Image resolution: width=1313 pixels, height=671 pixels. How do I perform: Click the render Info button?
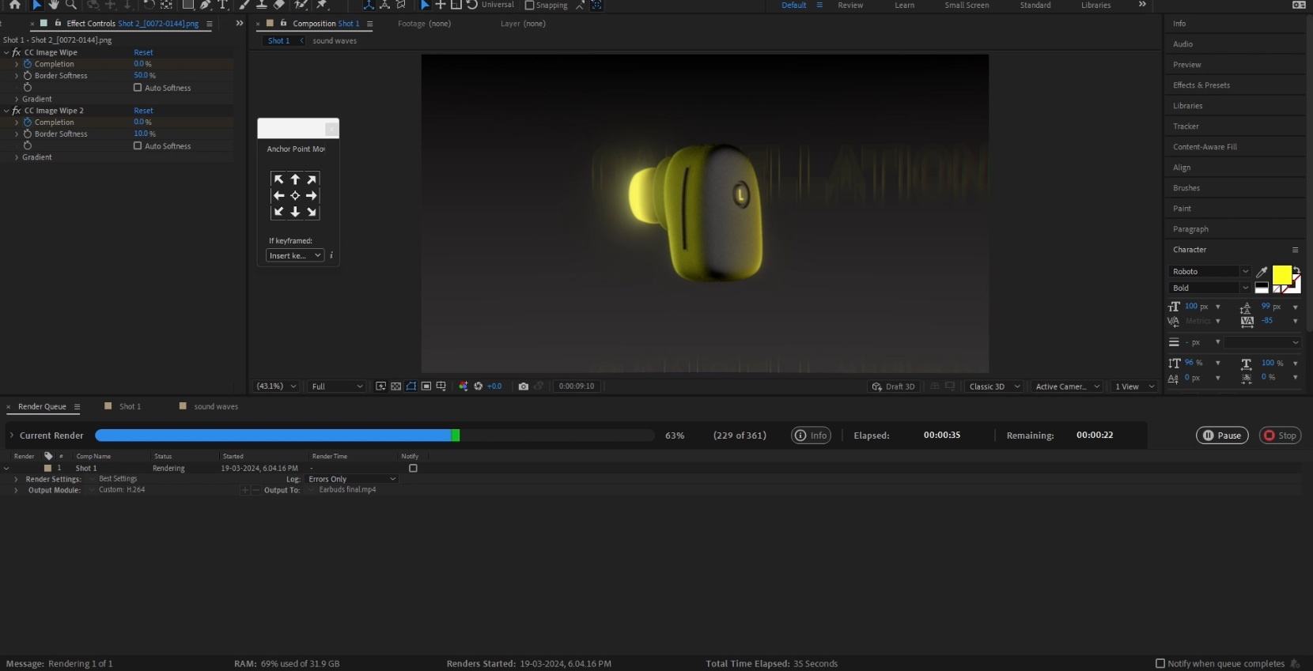pyautogui.click(x=811, y=435)
